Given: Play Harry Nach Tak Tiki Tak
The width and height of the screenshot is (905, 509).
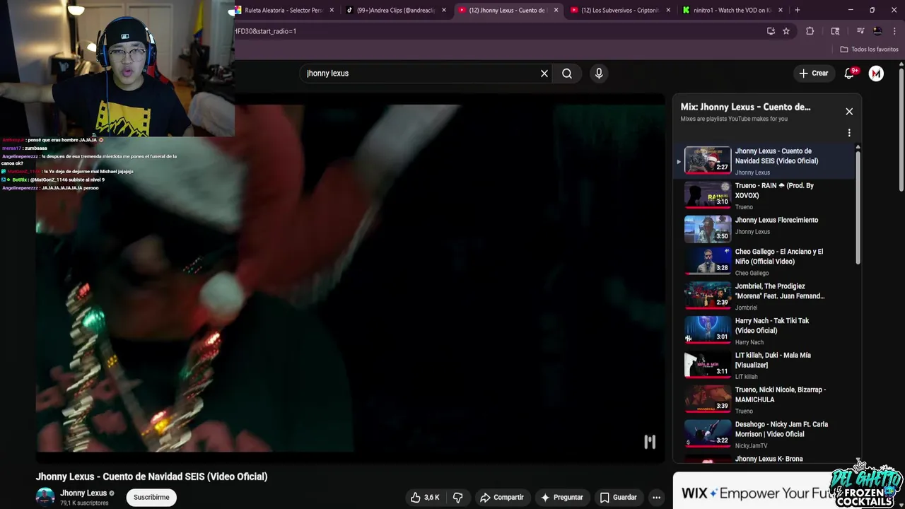Looking at the screenshot, I should [767, 331].
